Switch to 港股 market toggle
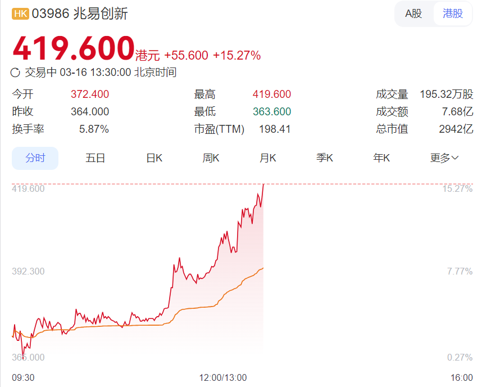482x387 pixels. pos(453,13)
